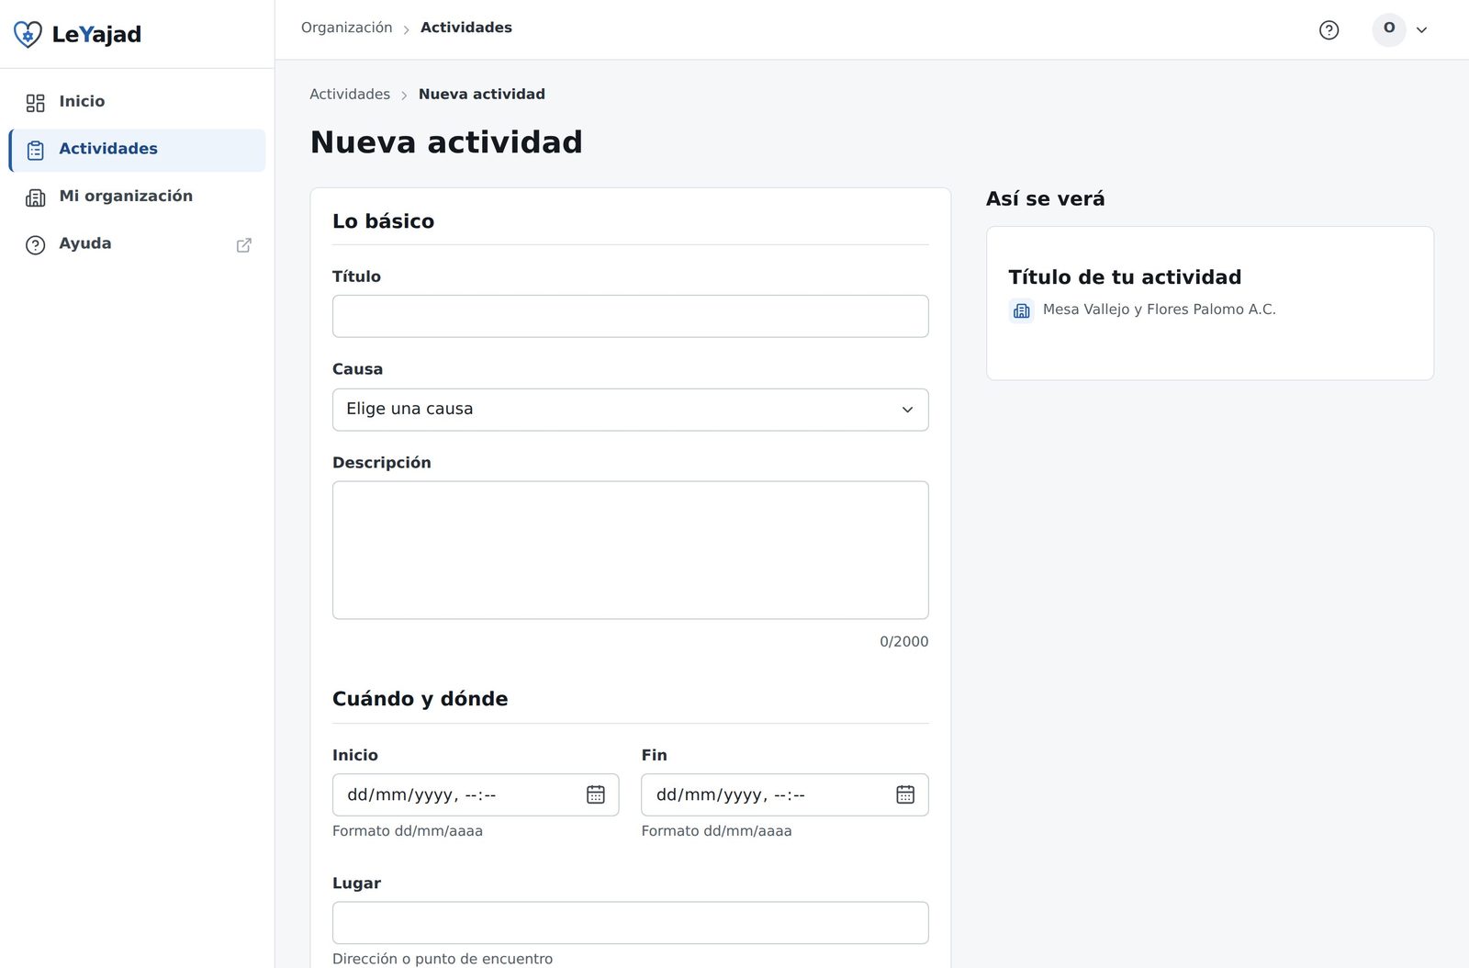1469x968 pixels.
Task: Click the Dirección o punto de encuentro hint
Action: (x=442, y=959)
